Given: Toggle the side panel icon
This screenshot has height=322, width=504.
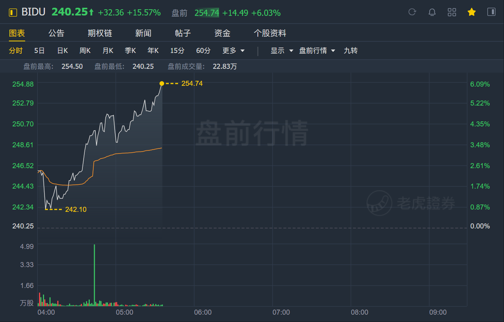Looking at the screenshot, I should click(x=491, y=12).
